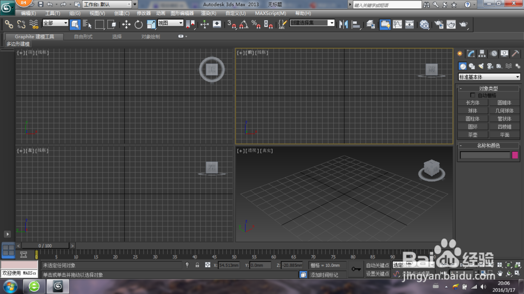Open the Utilities hammer panel icon
Viewport: 524px width, 294px height.
[515, 53]
